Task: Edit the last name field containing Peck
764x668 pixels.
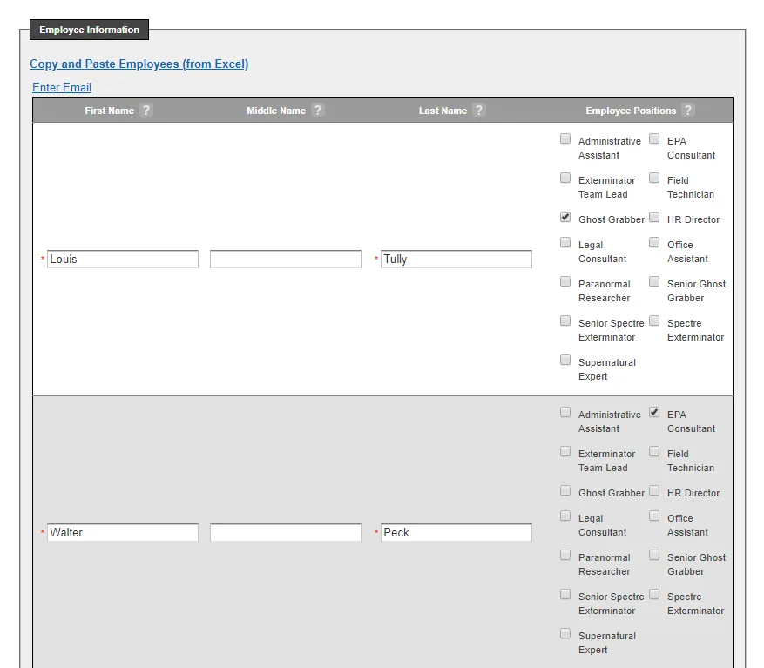Action: click(x=456, y=532)
